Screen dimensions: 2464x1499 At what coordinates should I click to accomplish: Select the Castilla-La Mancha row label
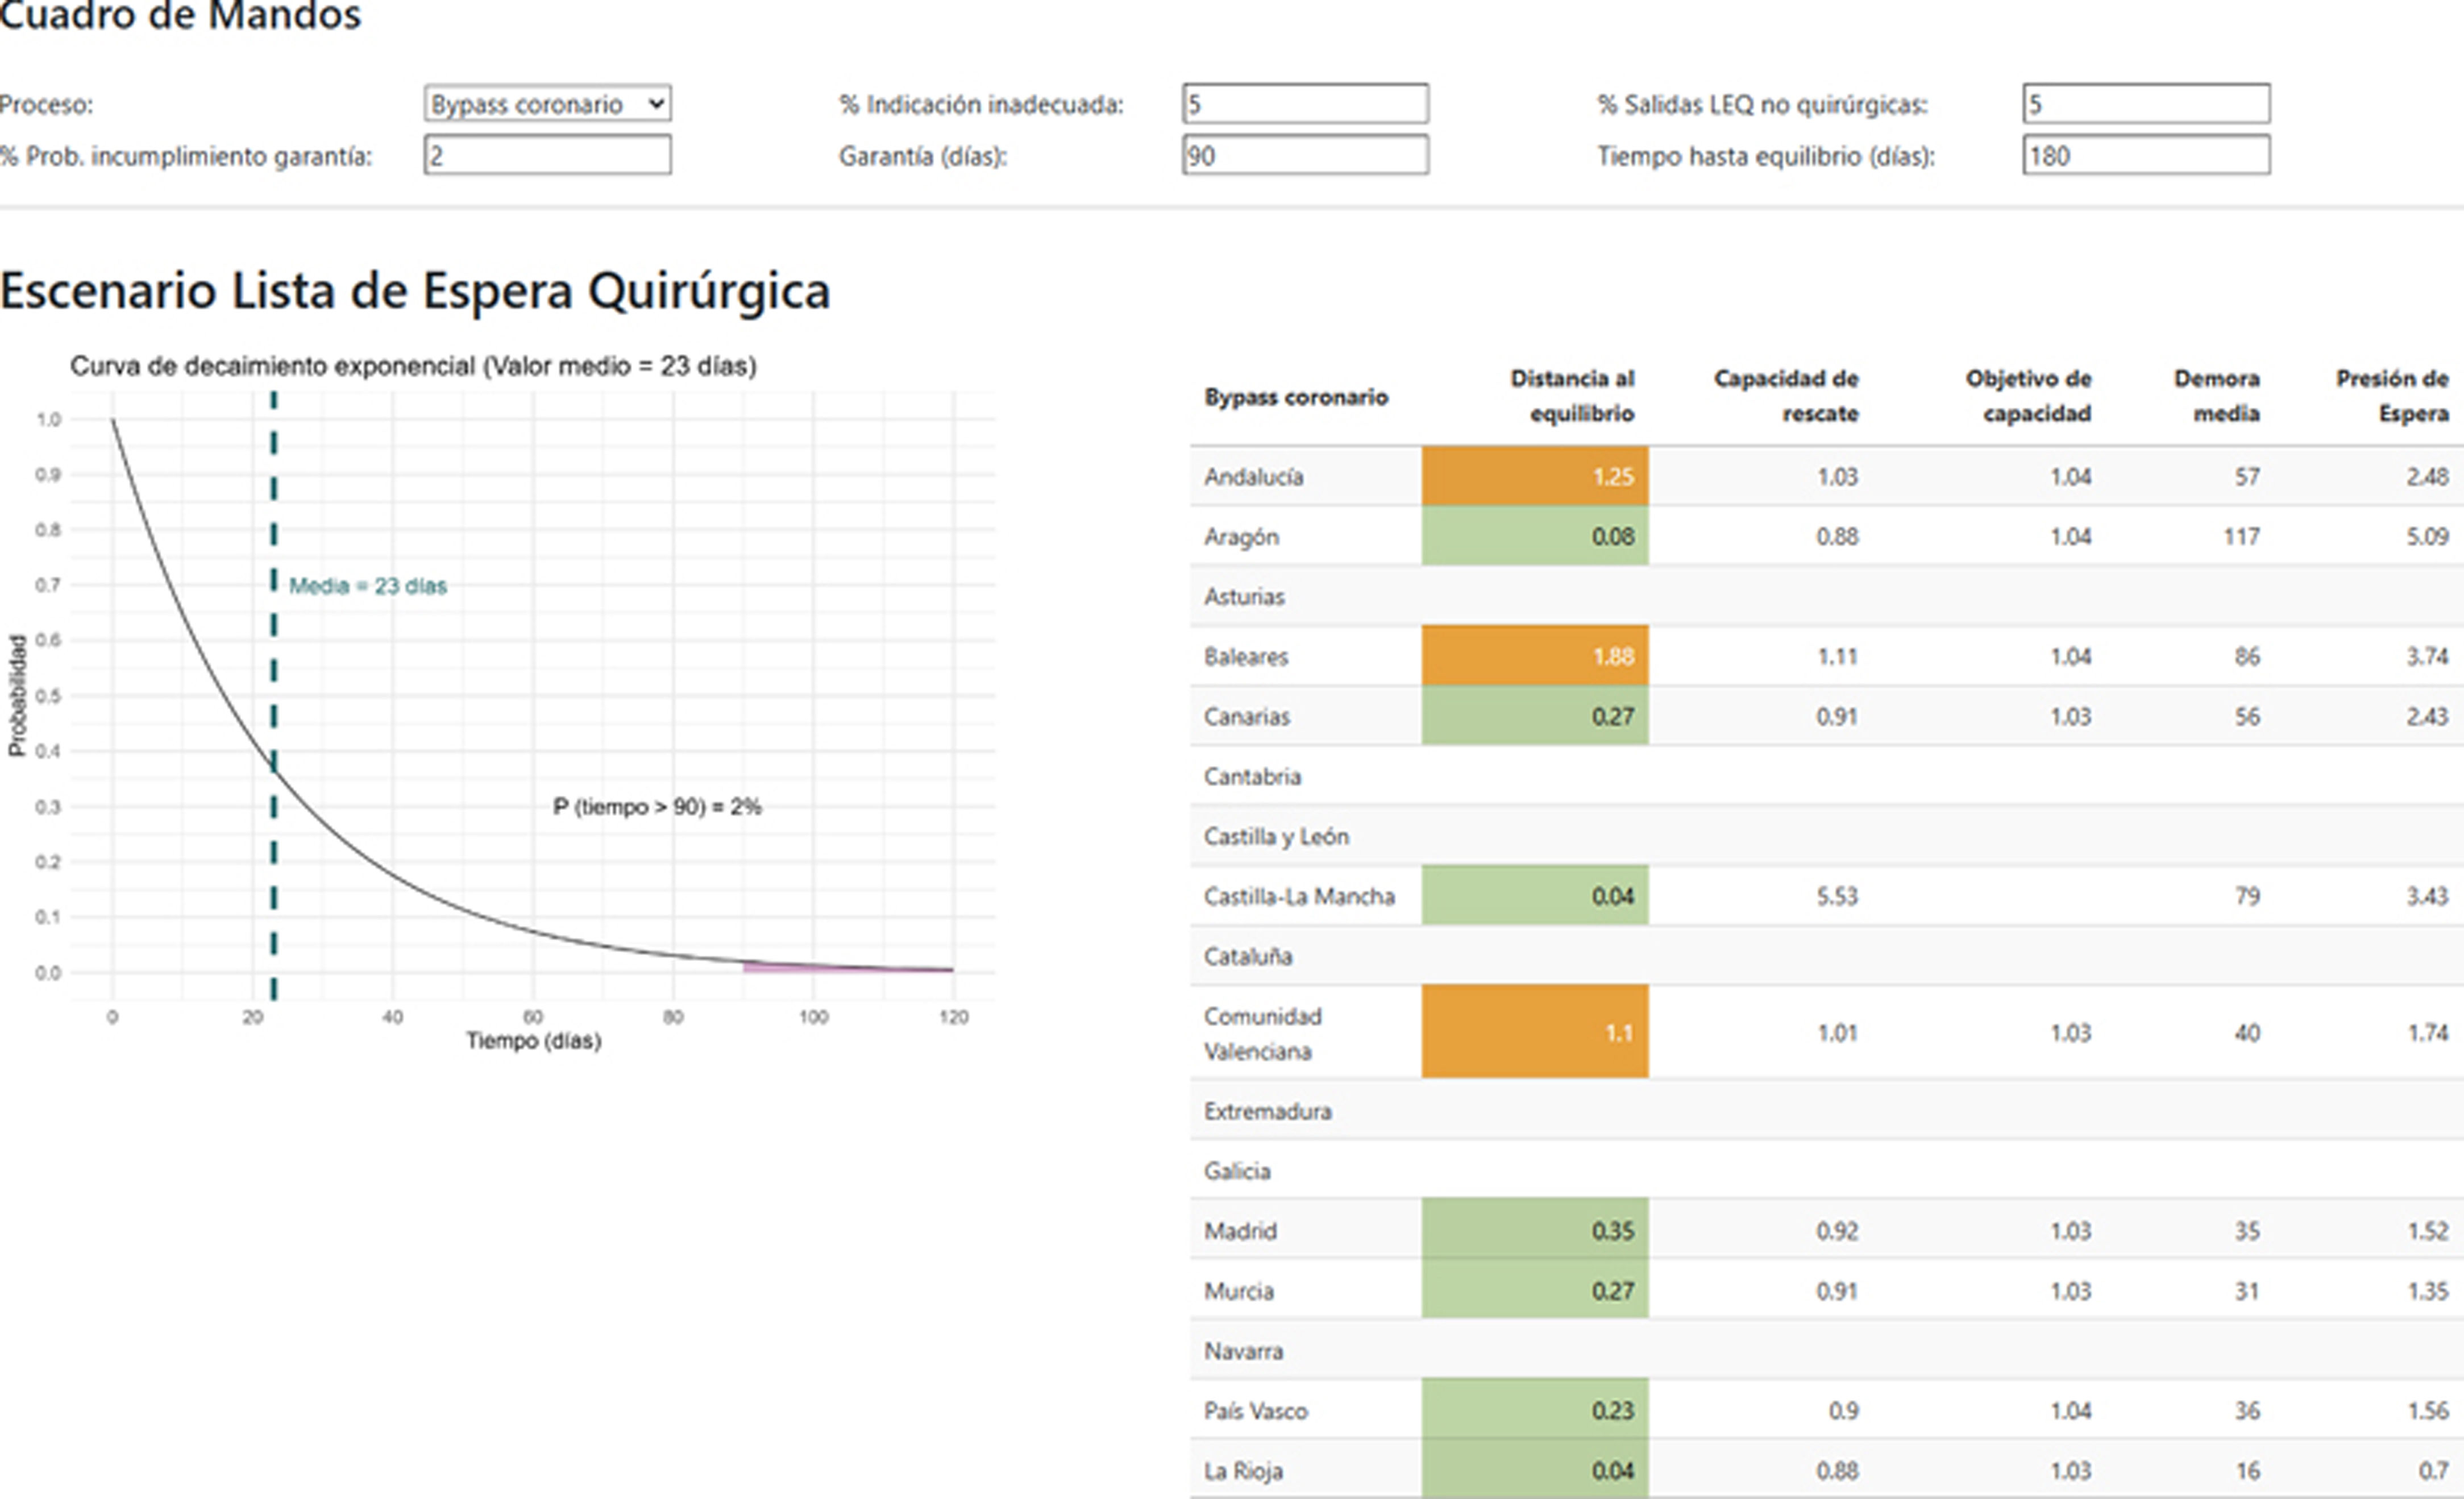tap(1298, 896)
